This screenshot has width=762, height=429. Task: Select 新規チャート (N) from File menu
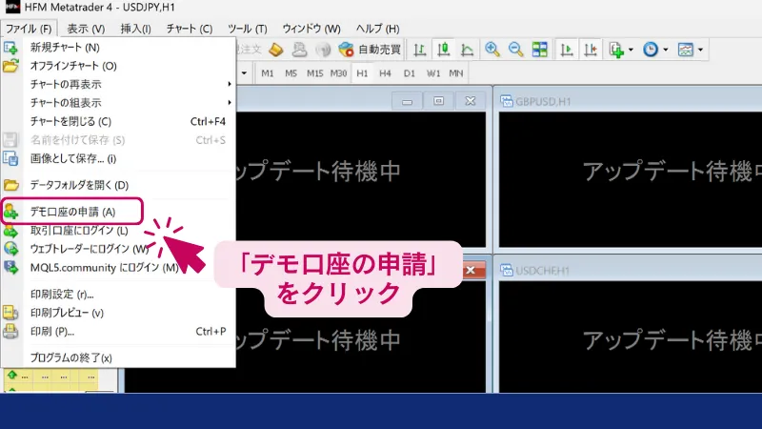117,47
